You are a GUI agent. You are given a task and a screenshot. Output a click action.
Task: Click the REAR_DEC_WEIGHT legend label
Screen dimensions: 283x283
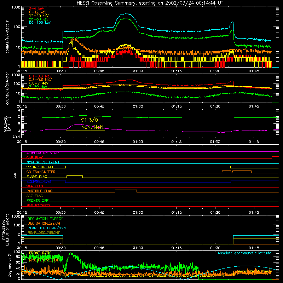[x=44, y=233]
